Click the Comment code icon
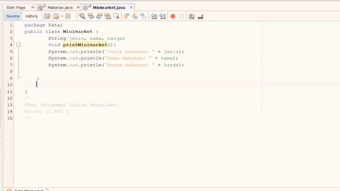 (192, 16)
